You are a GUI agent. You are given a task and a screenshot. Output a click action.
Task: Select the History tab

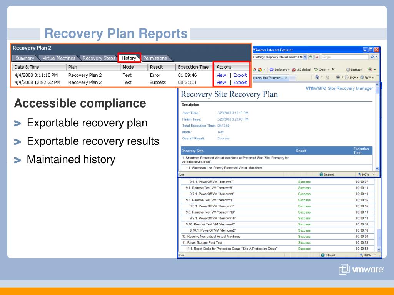point(129,58)
